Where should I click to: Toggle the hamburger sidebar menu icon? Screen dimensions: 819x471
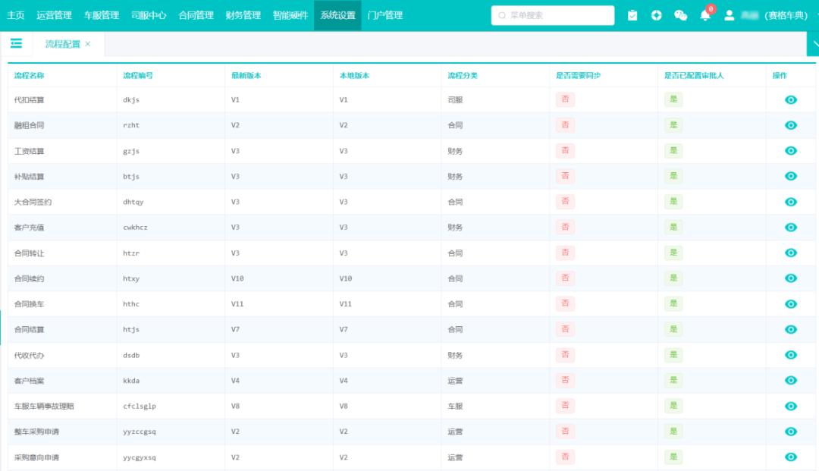(x=16, y=43)
